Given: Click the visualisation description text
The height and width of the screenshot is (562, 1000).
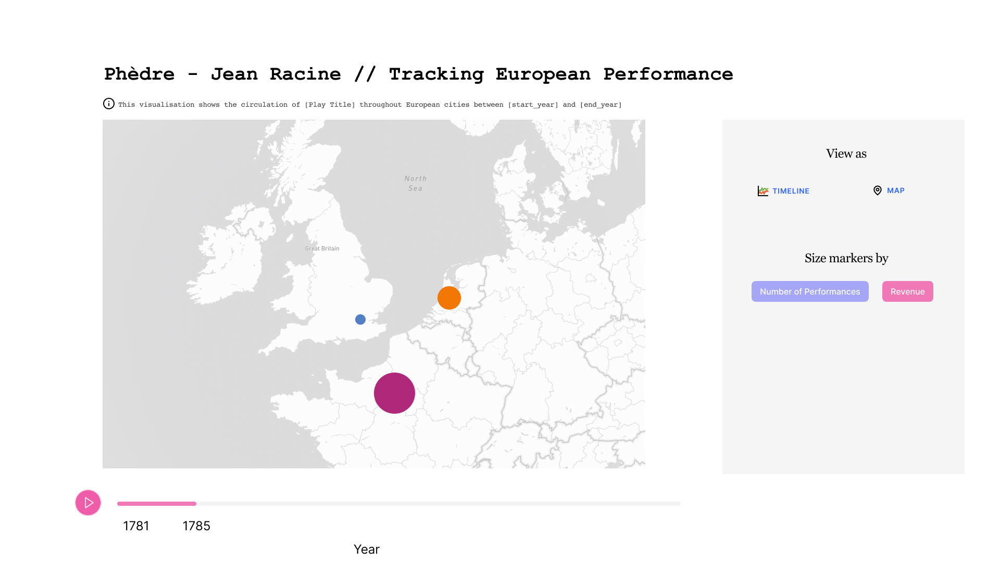Looking at the screenshot, I should coord(370,105).
